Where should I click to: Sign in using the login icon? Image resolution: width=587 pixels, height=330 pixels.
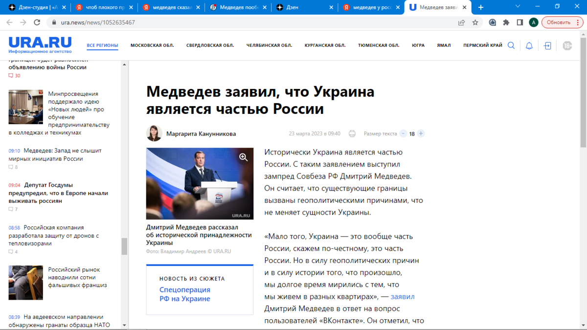pos(546,45)
